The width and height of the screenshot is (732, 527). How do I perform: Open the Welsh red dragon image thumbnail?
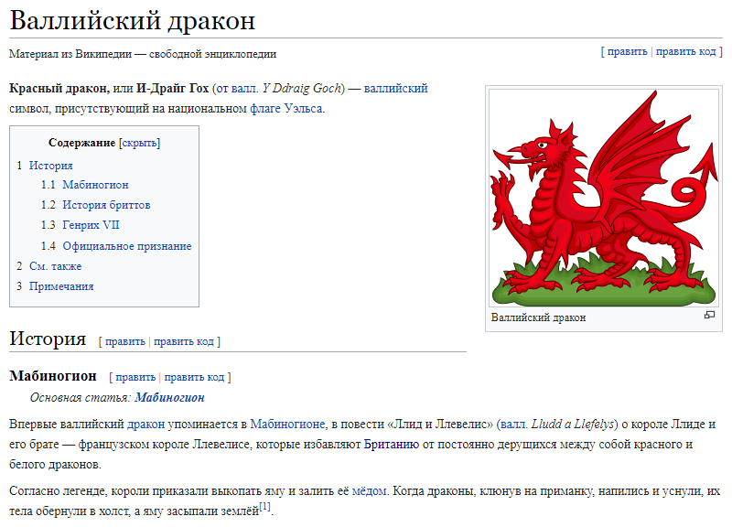point(604,198)
